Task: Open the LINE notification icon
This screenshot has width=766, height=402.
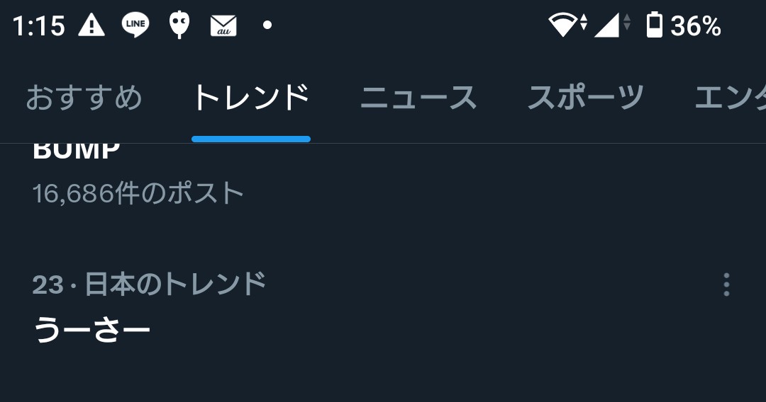Action: pos(135,25)
